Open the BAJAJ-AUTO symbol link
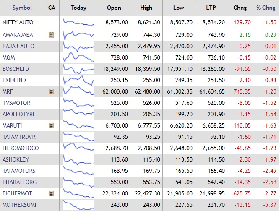Screen dimensions: 279x211 [18, 46]
